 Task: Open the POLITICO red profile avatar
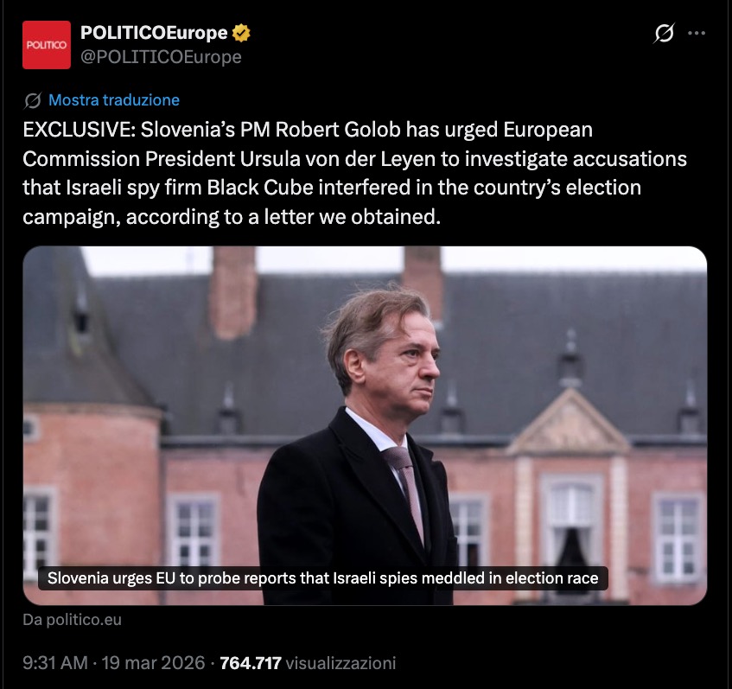[46, 45]
